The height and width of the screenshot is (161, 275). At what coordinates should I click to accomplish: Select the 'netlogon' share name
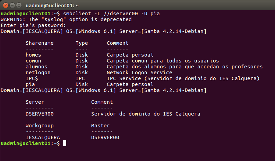[38, 73]
